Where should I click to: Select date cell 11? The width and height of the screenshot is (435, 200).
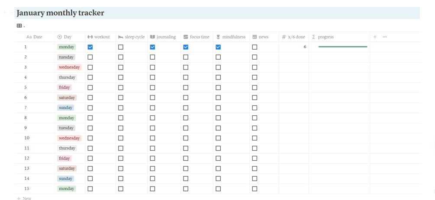35,148
